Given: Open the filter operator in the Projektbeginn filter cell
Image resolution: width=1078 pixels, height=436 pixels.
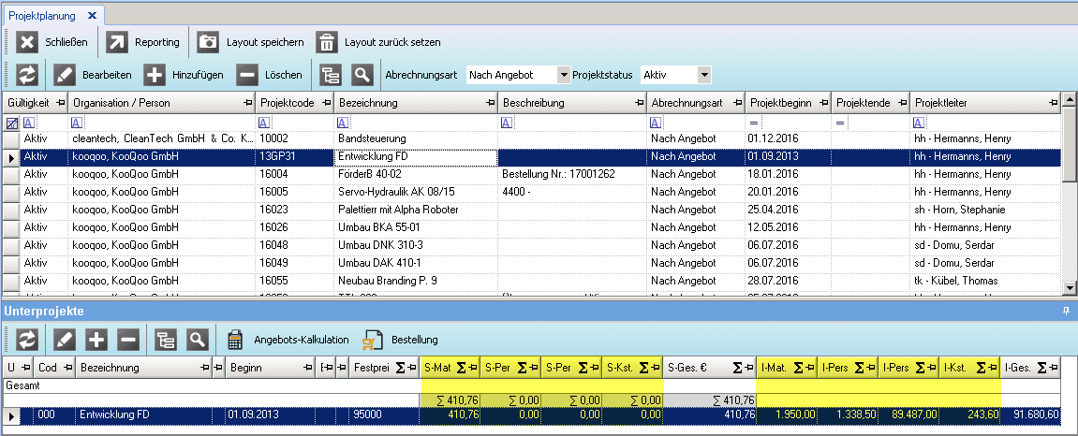Looking at the screenshot, I should (753, 123).
